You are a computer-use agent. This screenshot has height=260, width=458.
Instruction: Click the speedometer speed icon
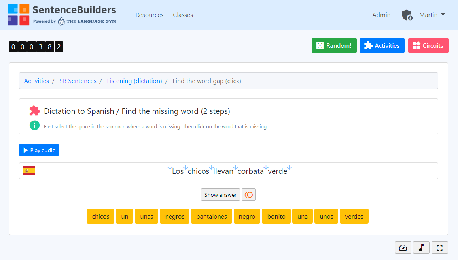403,248
